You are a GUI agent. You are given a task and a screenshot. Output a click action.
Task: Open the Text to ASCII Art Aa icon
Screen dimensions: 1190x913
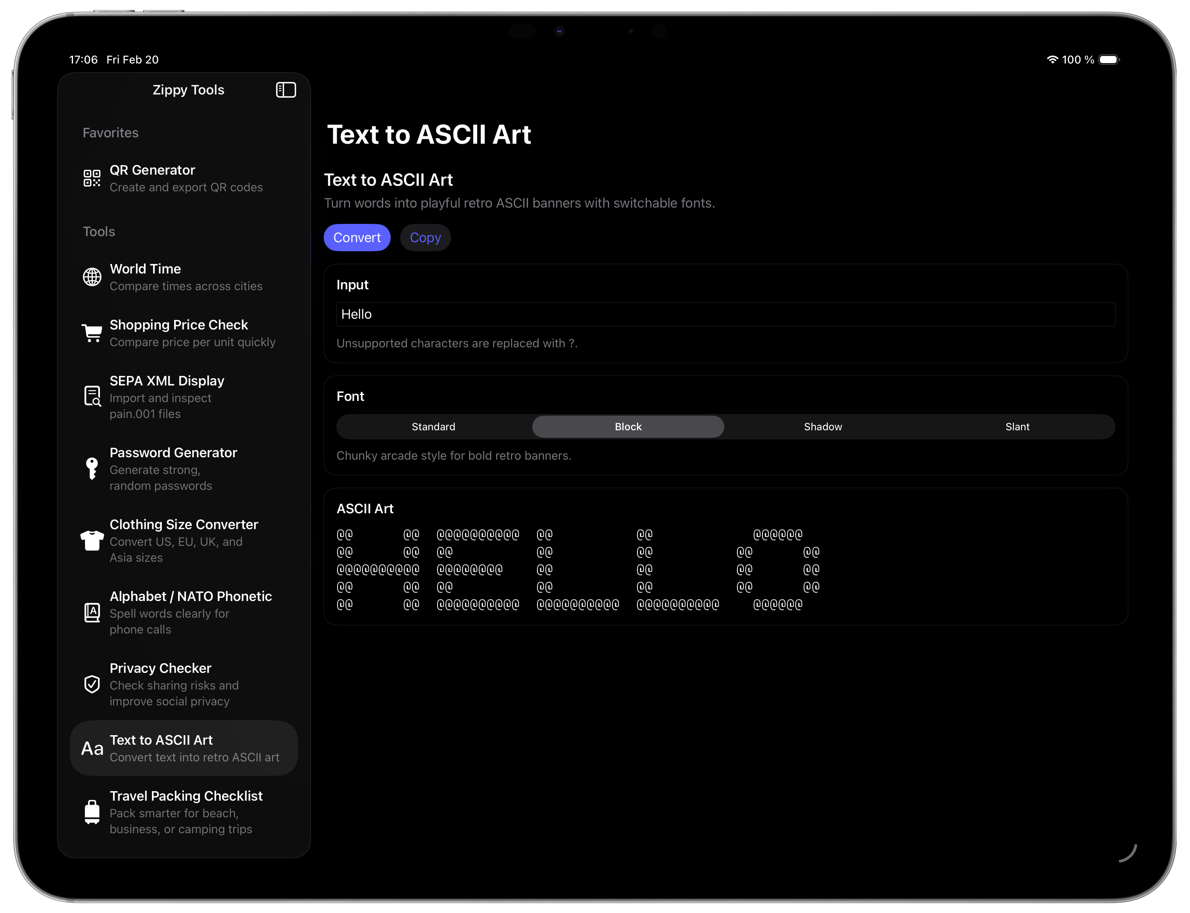pyautogui.click(x=92, y=748)
